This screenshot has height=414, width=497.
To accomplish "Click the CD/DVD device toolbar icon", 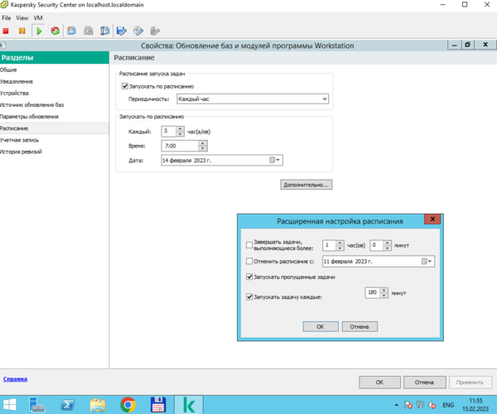I will click(x=138, y=31).
